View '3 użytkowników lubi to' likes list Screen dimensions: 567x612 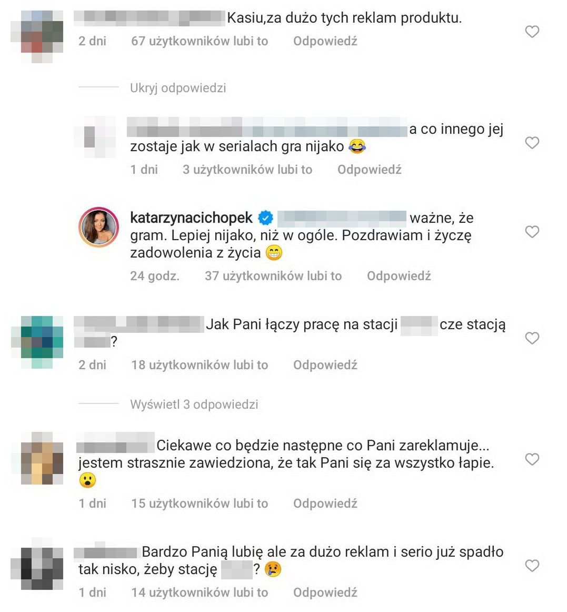247,170
